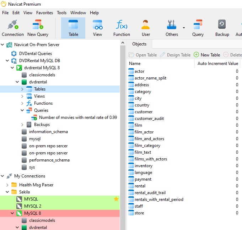242x230 pixels.
Task: Switch to the Objects tab
Action: coord(139,44)
